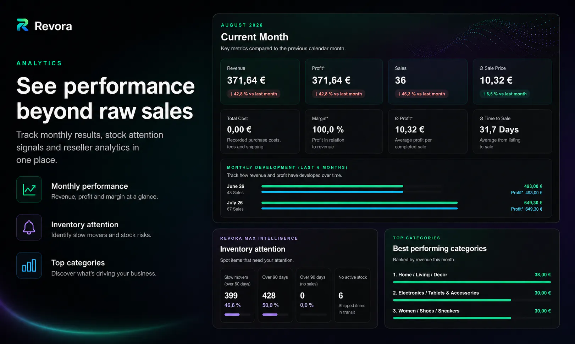Click the "46,3 % vs last month" badge
The image size is (575, 344).
tap(422, 94)
